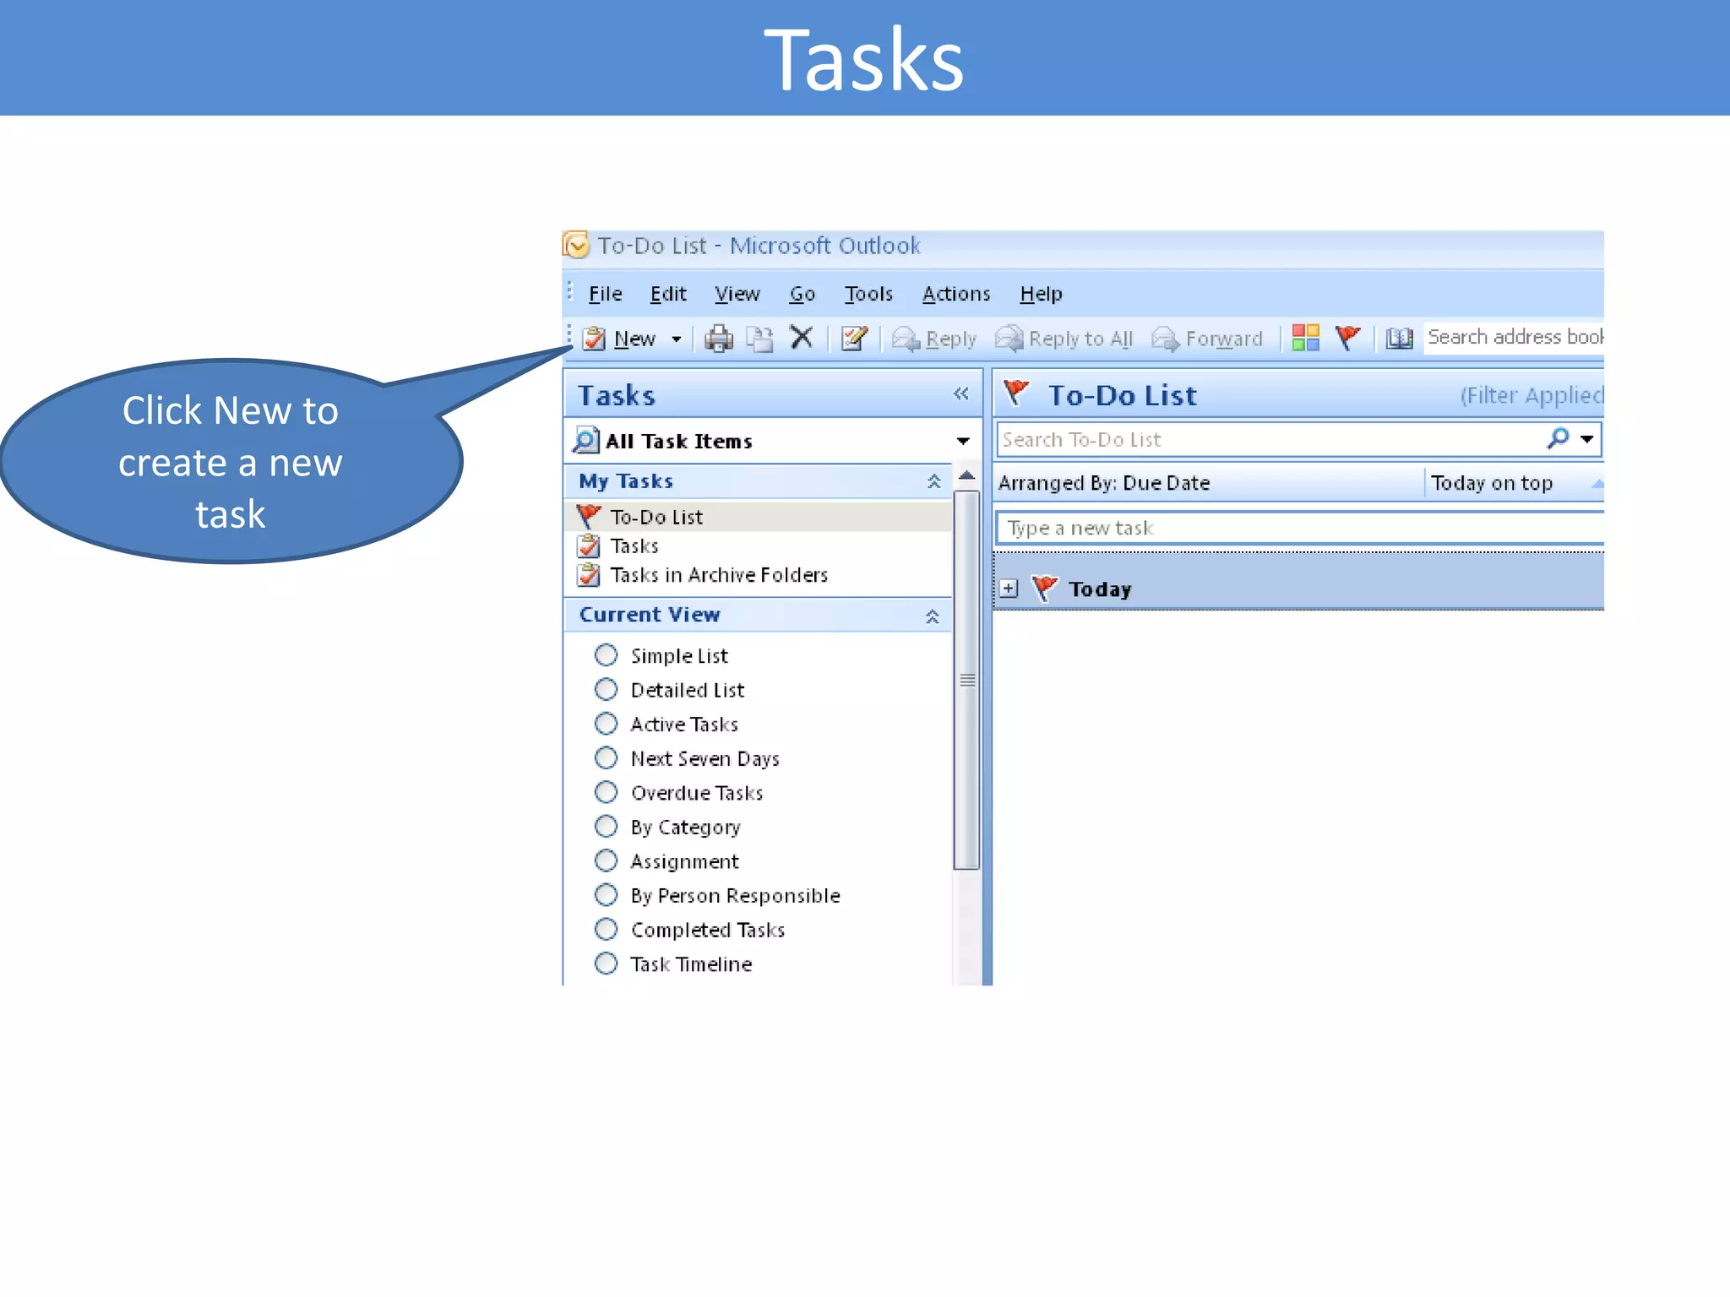This screenshot has height=1297, width=1730.
Task: Click the Reply button
Action: tap(934, 339)
